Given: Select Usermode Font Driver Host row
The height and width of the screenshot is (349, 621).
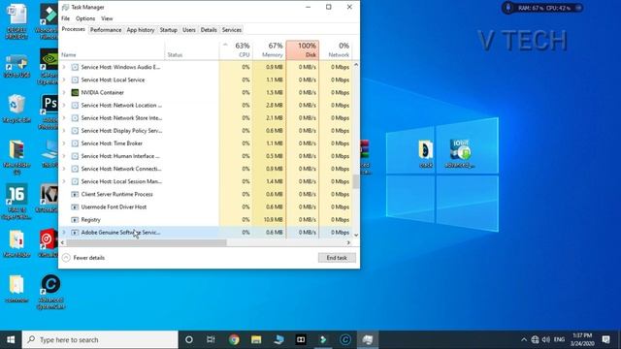Looking at the screenshot, I should (206, 206).
